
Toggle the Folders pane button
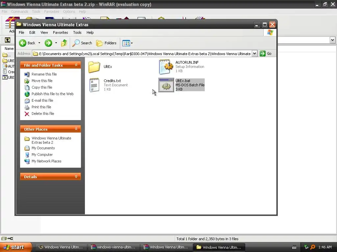point(106,43)
